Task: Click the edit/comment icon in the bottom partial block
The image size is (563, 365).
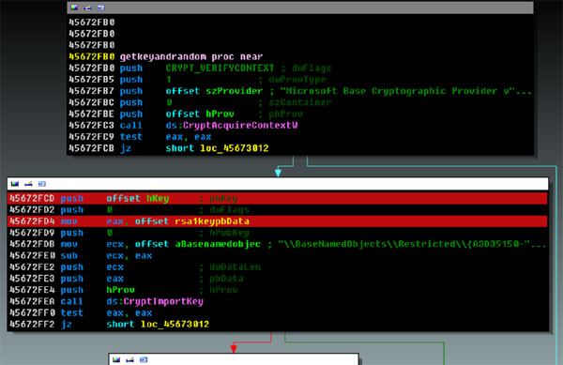Action: (x=130, y=359)
